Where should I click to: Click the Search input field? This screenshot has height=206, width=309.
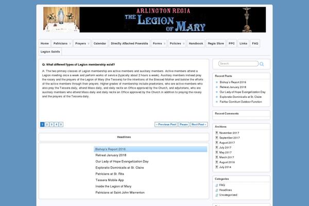tap(238, 64)
